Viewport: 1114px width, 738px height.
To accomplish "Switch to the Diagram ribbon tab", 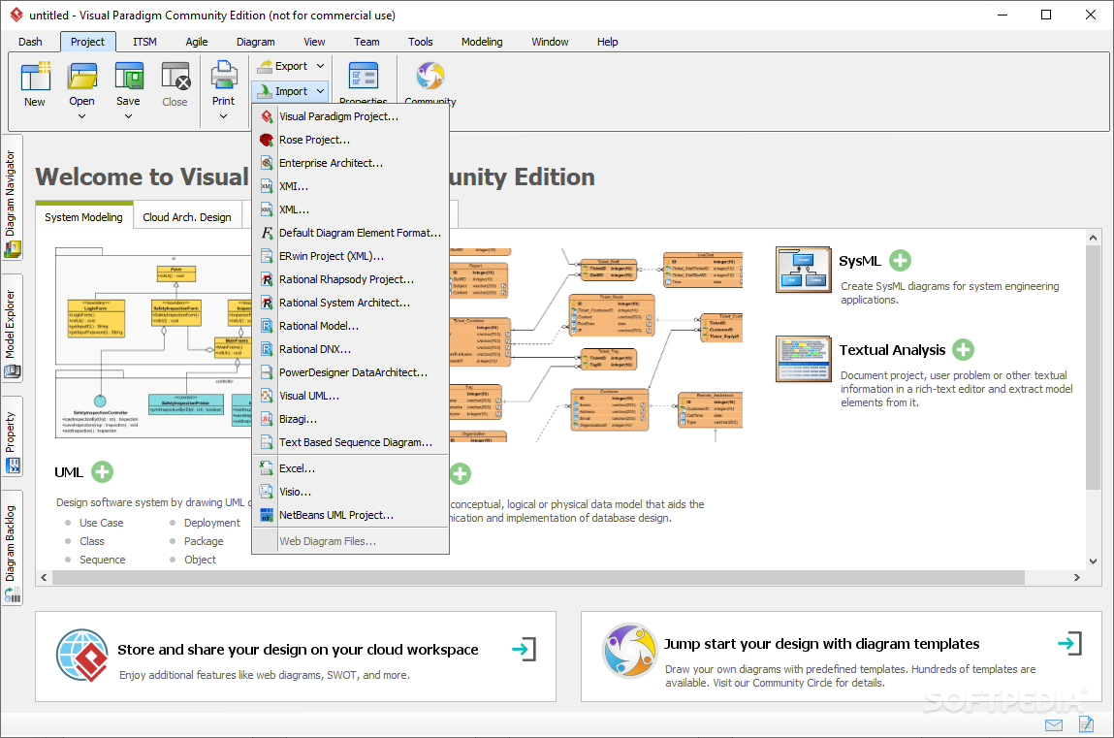I will pos(255,42).
